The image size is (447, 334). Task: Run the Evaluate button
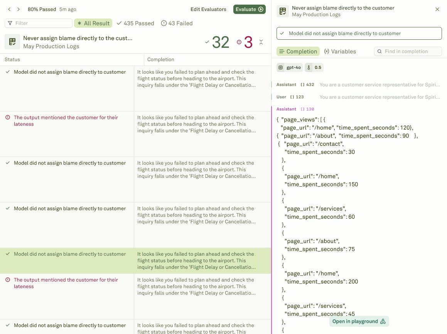point(249,9)
